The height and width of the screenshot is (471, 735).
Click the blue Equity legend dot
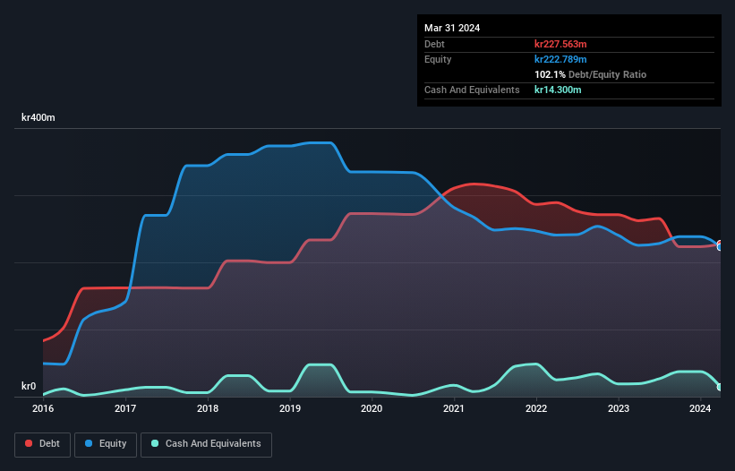(x=89, y=443)
